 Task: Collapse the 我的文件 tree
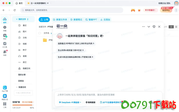click(17, 19)
